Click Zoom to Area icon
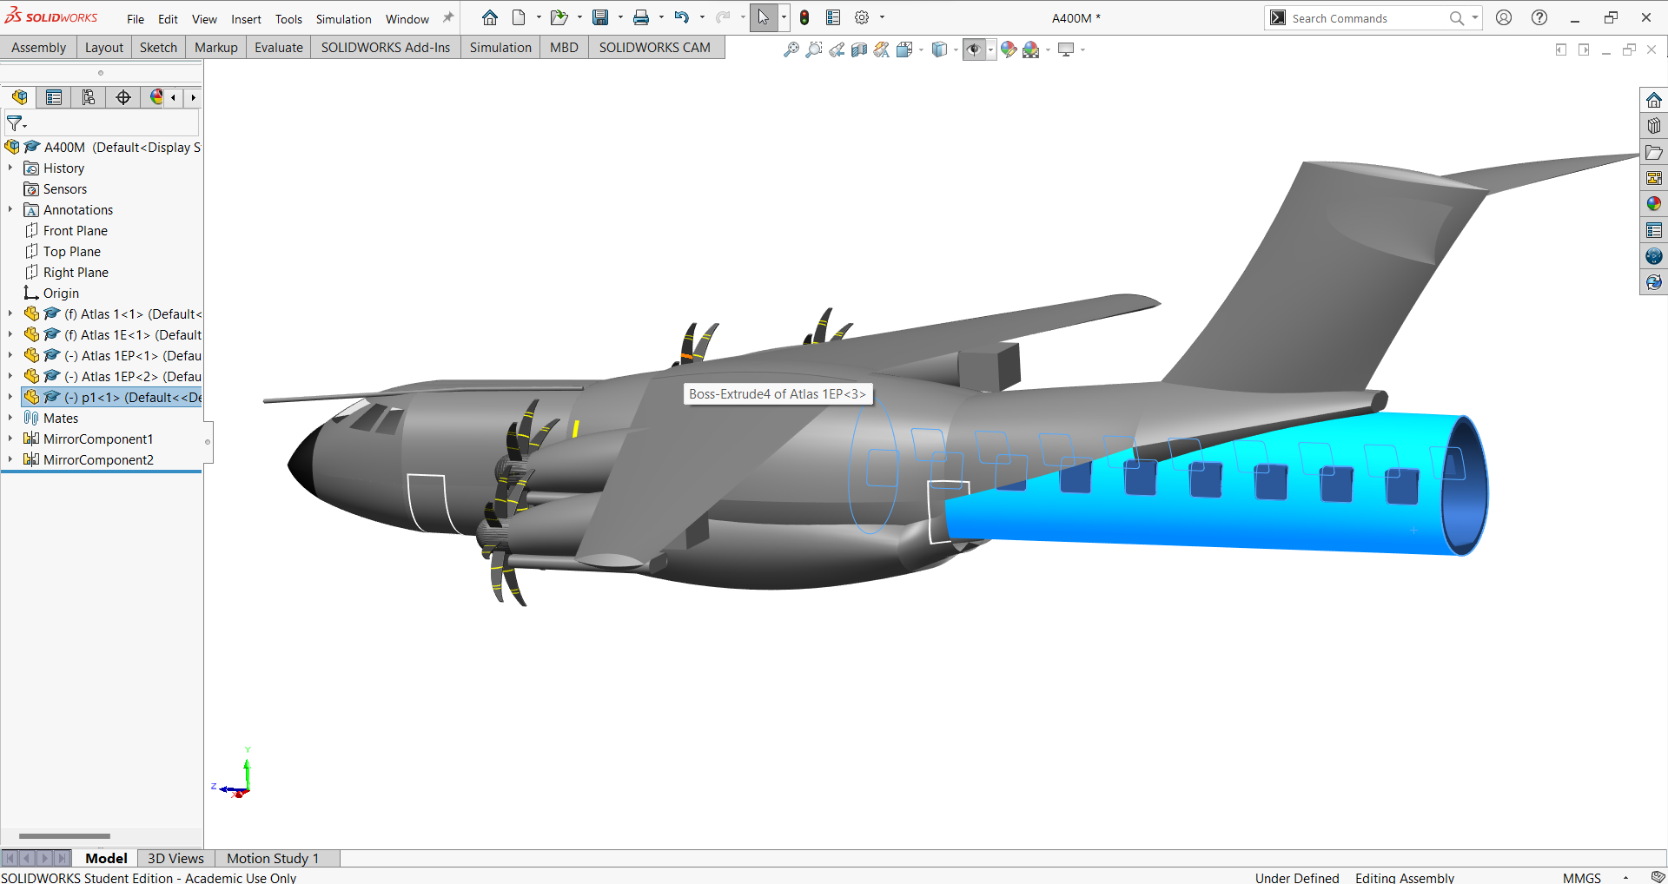 pos(813,49)
